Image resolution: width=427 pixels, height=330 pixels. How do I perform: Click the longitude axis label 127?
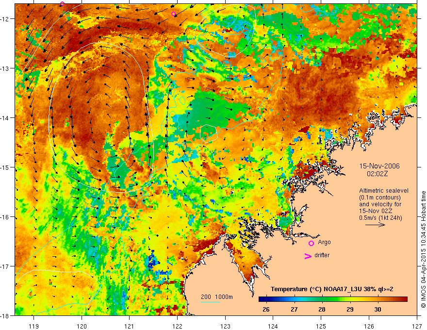coord(417,326)
